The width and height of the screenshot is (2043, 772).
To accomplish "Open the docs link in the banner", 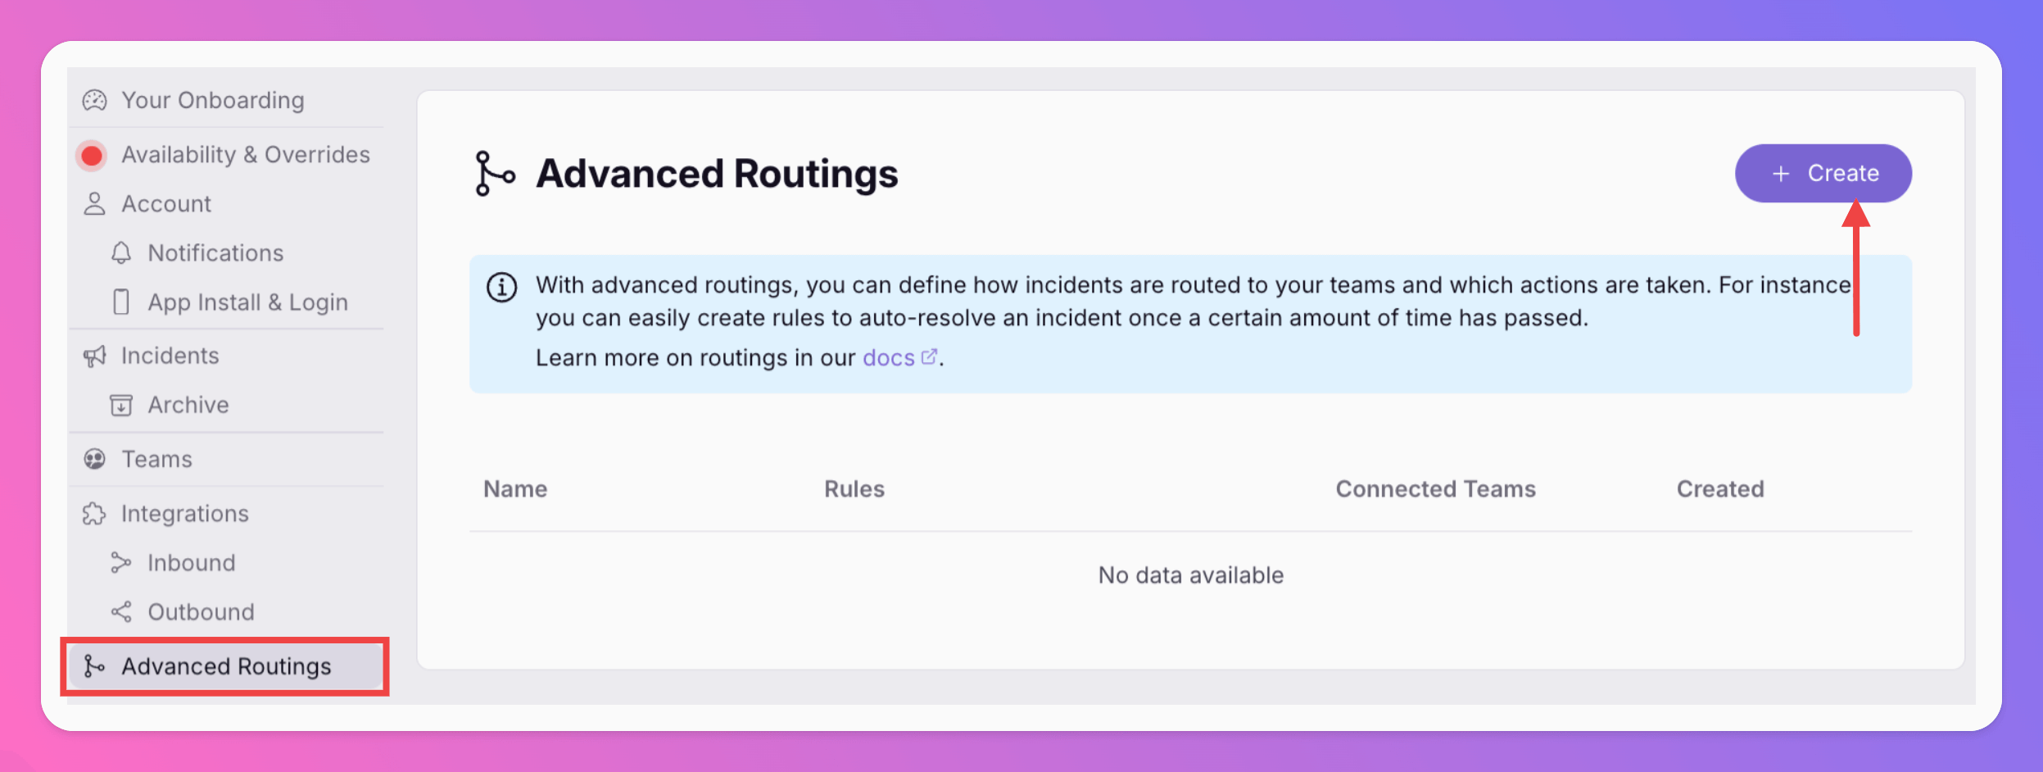I will [x=890, y=357].
